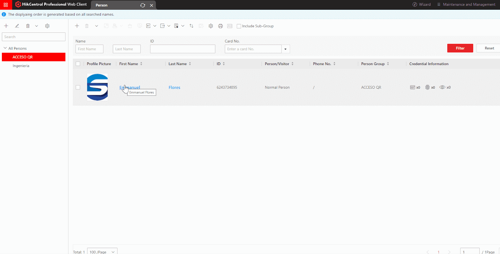The height and width of the screenshot is (254, 500).
Task: Open the person list settings gear
Action: point(211,26)
